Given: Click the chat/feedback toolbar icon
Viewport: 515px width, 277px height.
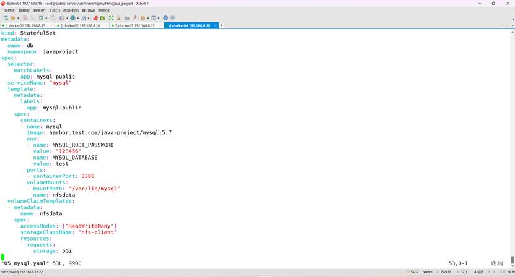Looking at the screenshot, I should 173,18.
